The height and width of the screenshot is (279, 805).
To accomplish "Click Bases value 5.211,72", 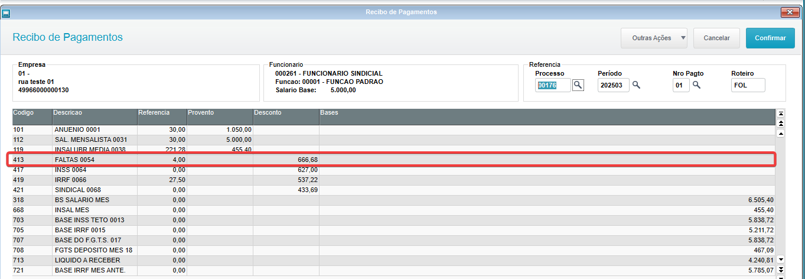I will pyautogui.click(x=761, y=230).
